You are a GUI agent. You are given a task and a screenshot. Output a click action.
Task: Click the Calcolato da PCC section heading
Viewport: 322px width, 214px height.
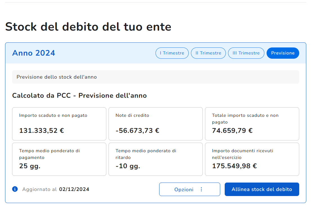pyautogui.click(x=79, y=95)
